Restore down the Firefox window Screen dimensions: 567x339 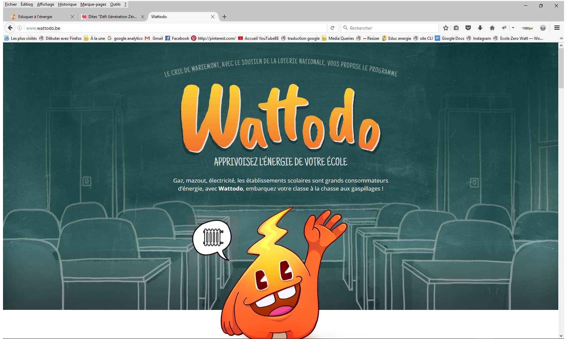coord(541,5)
